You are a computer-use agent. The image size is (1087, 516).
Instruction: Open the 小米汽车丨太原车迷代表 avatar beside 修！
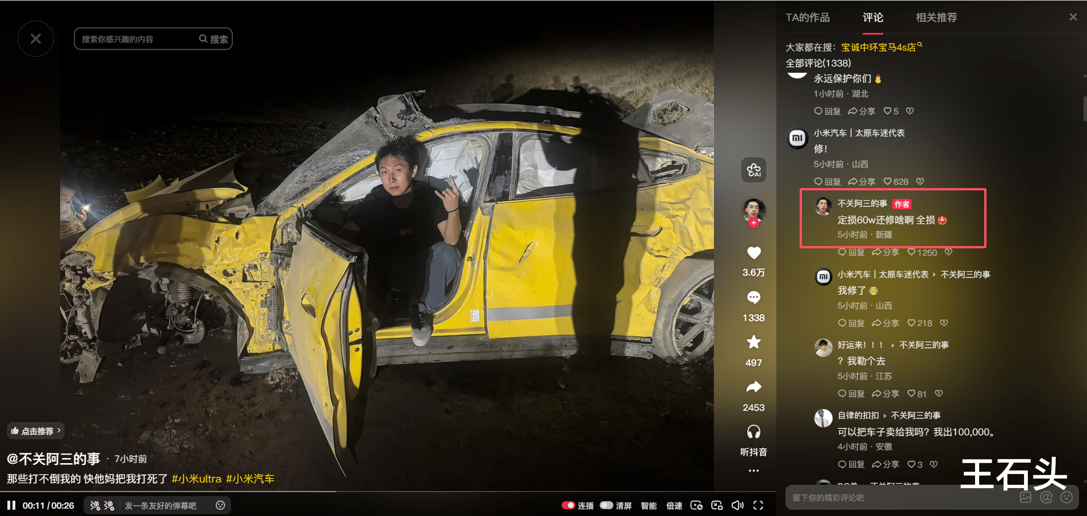(x=797, y=138)
